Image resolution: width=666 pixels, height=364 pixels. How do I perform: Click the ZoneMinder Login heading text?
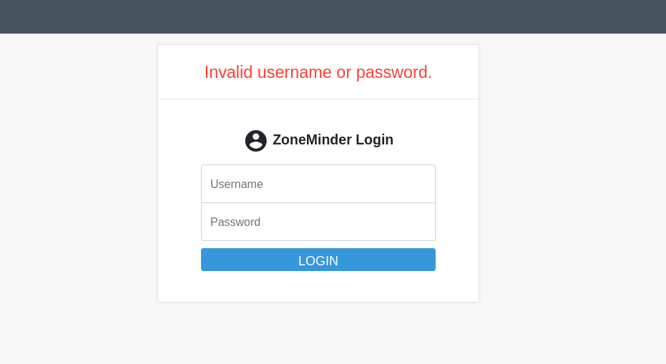[x=333, y=140]
